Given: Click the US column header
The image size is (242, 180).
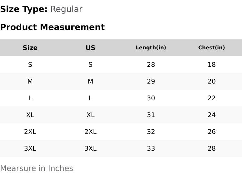Looking at the screenshot, I should coord(90,48).
